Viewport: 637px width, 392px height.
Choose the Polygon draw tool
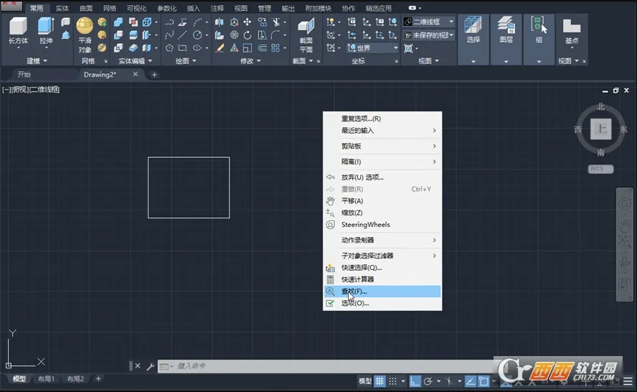(x=169, y=48)
